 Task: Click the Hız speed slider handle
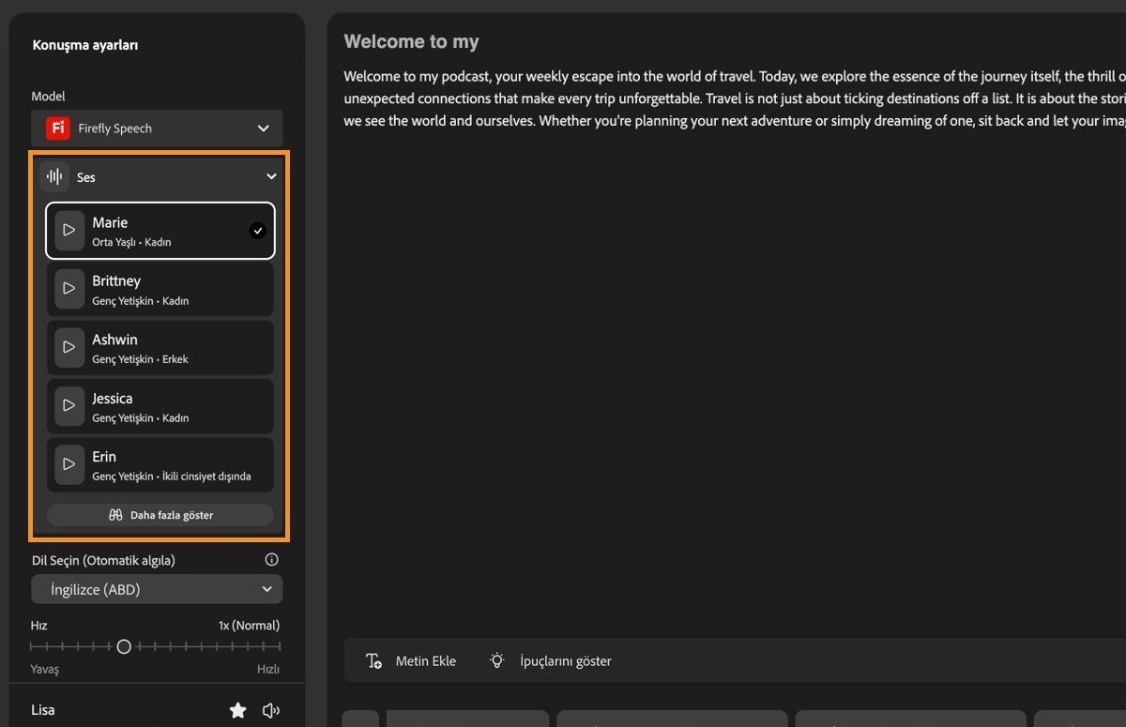tap(124, 646)
